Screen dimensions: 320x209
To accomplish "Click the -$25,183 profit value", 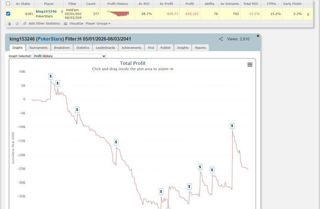I will pos(191,14).
